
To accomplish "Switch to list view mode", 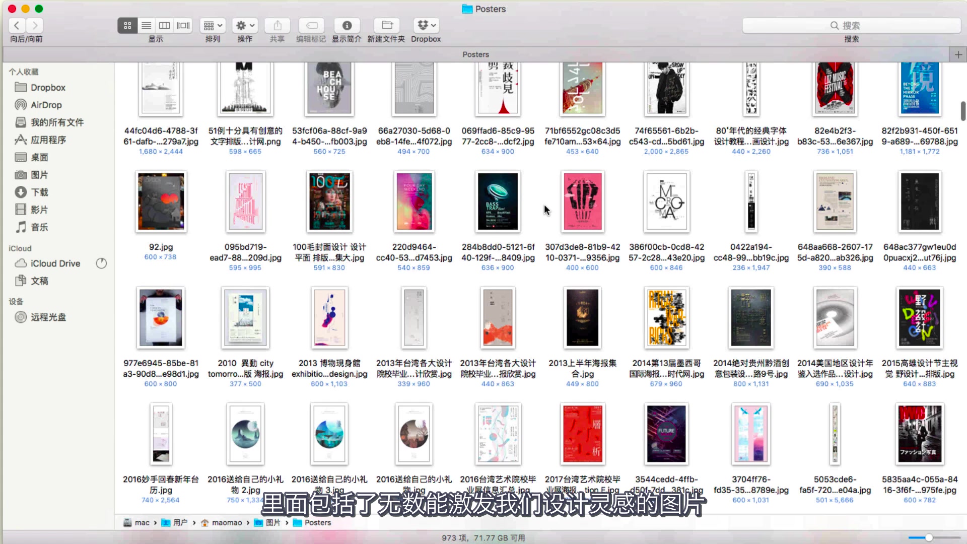I will coord(146,25).
